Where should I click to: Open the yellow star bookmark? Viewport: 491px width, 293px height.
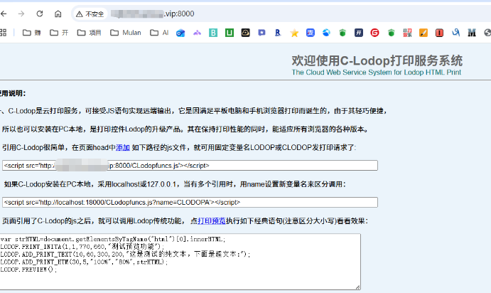click(294, 33)
